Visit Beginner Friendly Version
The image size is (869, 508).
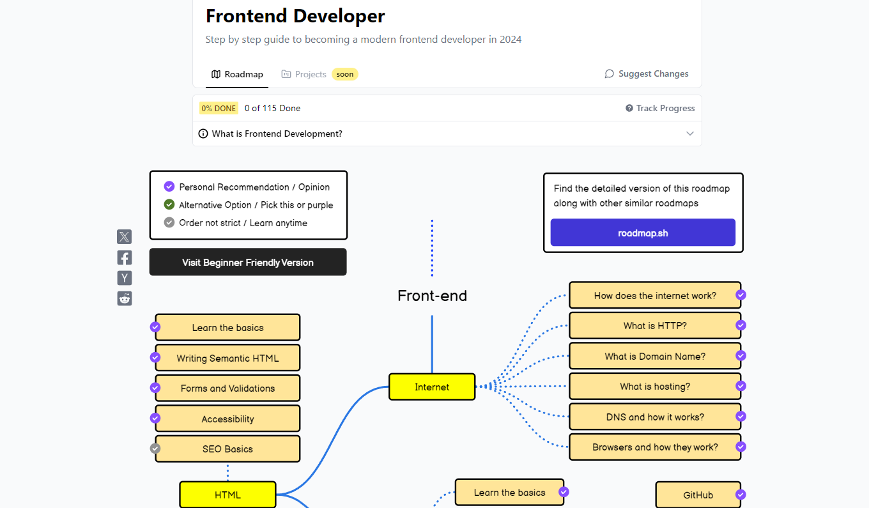(248, 262)
